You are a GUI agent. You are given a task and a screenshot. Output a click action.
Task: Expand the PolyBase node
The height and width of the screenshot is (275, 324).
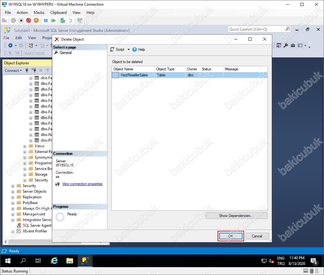coord(13,203)
